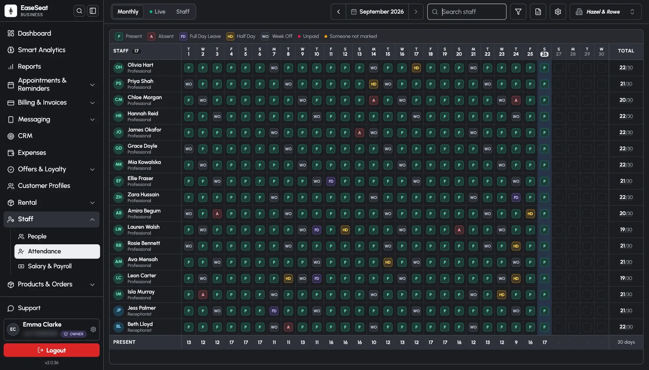Open People submenu item

coord(57,237)
